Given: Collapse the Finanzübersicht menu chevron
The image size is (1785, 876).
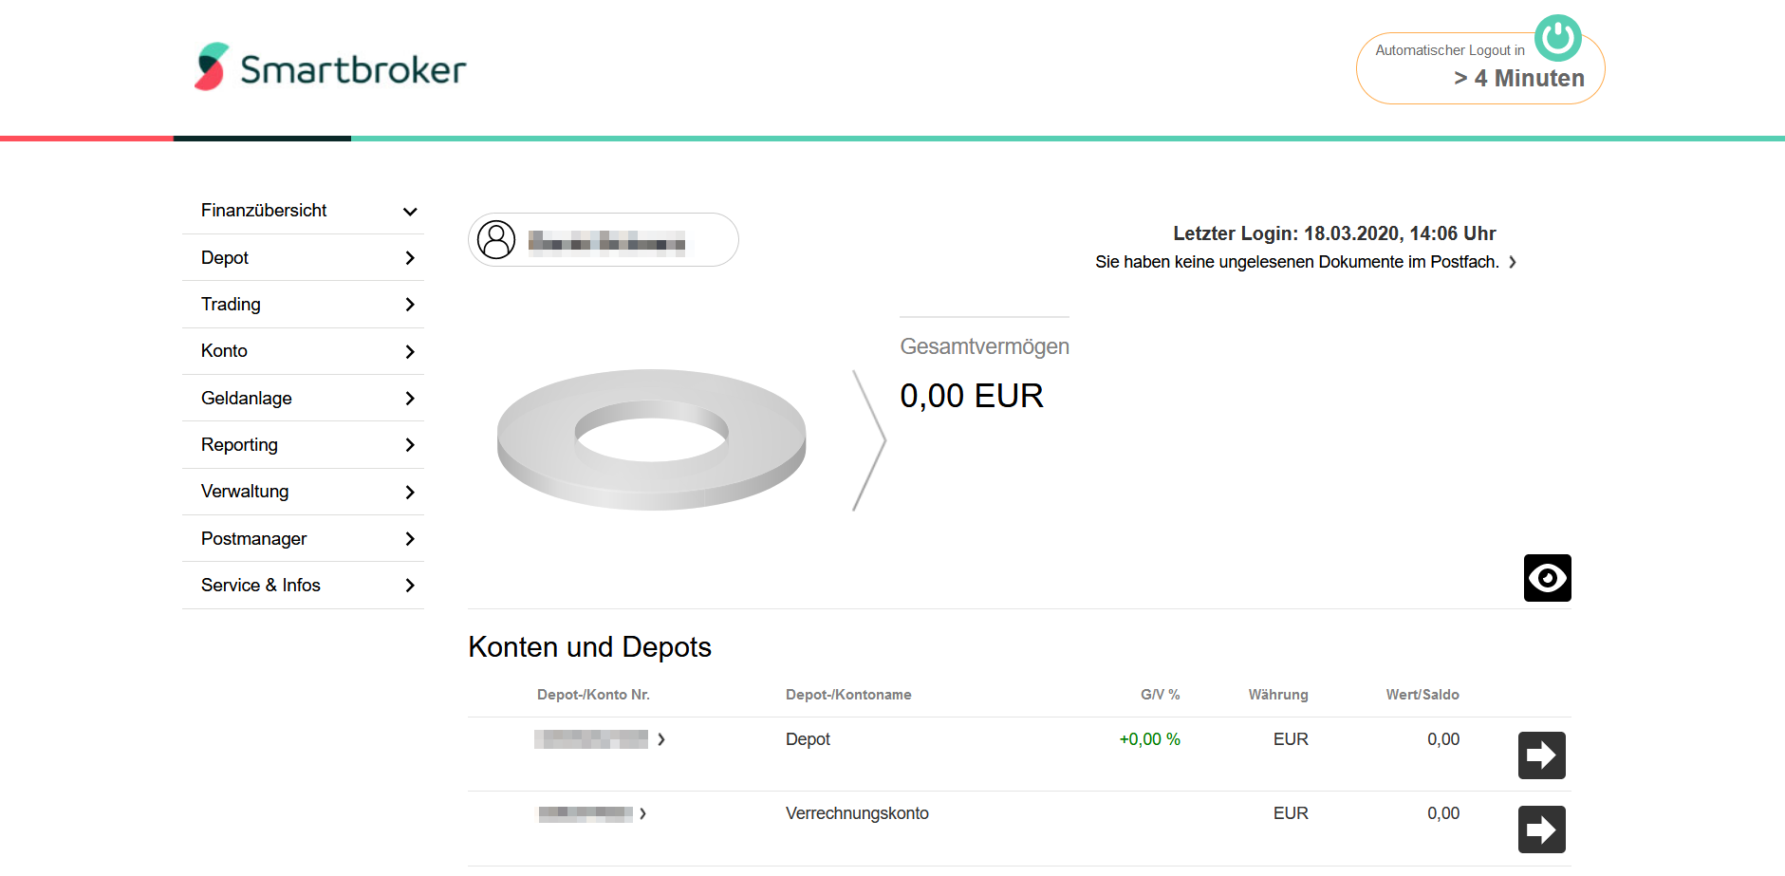Looking at the screenshot, I should 410,211.
